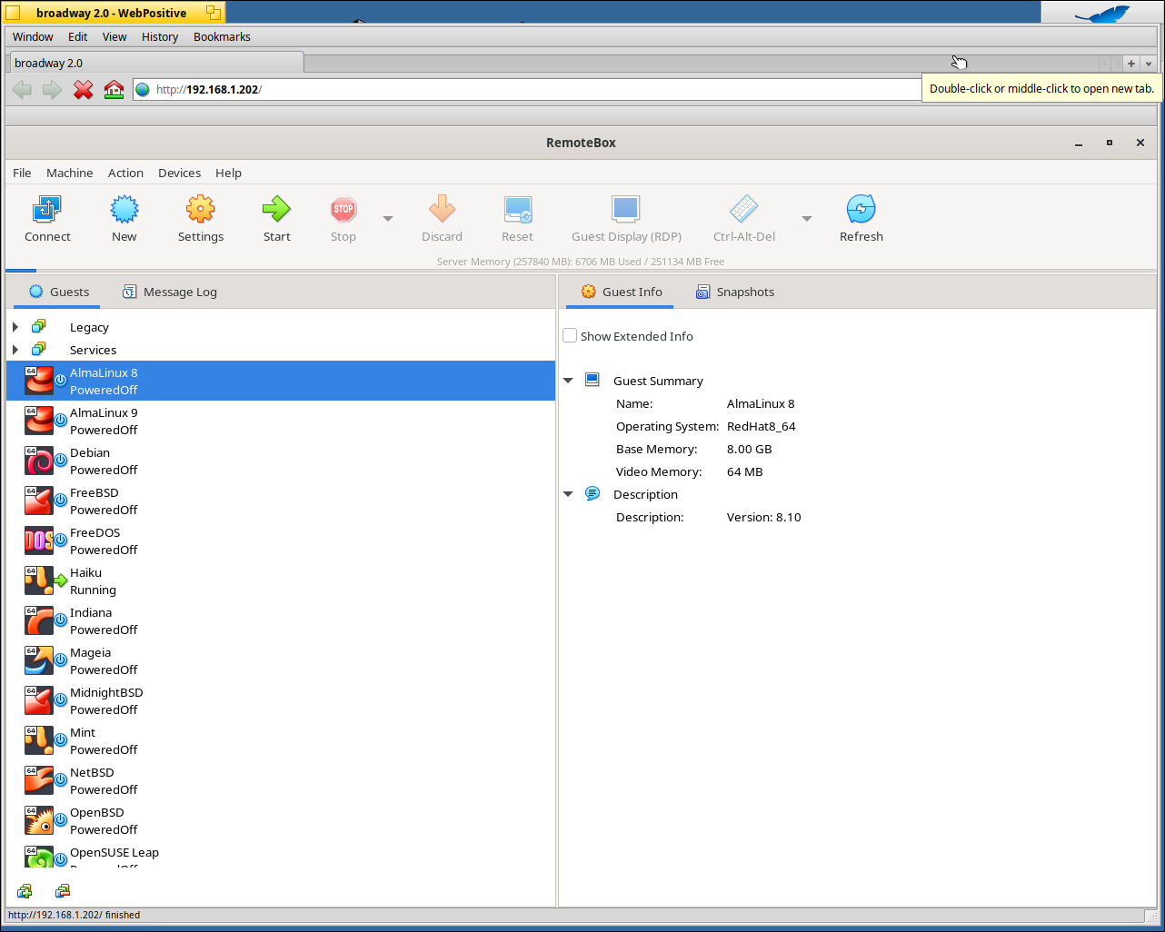Collapse the Guest Summary section

point(567,380)
